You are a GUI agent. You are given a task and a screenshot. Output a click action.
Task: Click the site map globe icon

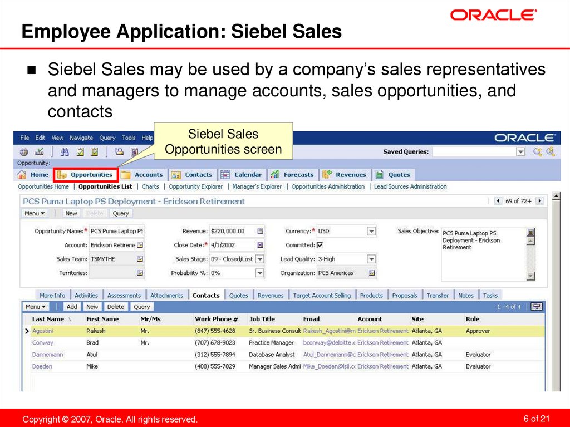[x=24, y=151]
